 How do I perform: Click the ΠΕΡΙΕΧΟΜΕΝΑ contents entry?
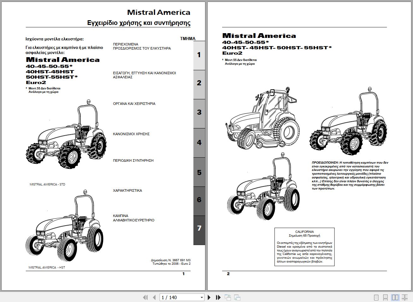126,44
